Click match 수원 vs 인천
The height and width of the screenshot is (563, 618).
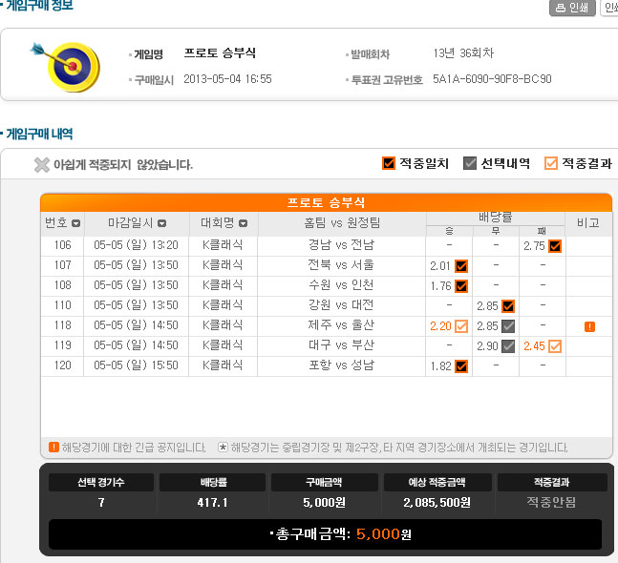coord(341,285)
